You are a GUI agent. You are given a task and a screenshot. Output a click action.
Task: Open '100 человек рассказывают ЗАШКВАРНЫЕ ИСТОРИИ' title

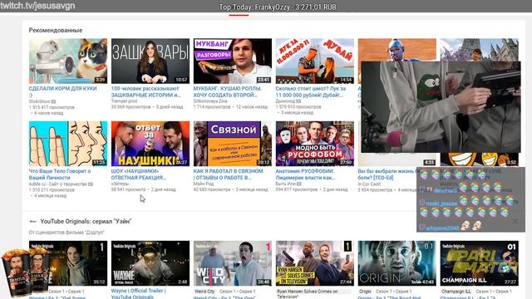(146, 91)
